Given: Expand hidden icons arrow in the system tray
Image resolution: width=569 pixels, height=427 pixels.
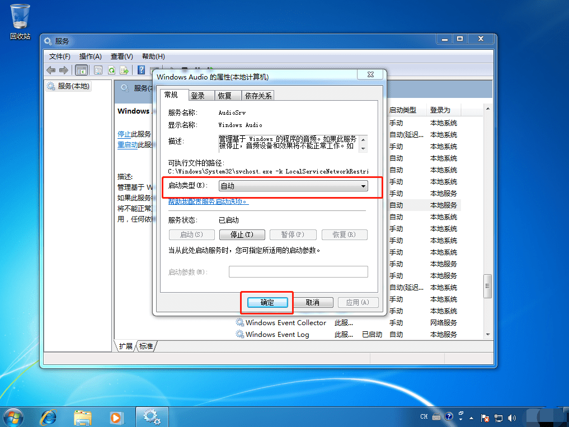Looking at the screenshot, I should pos(471,417).
